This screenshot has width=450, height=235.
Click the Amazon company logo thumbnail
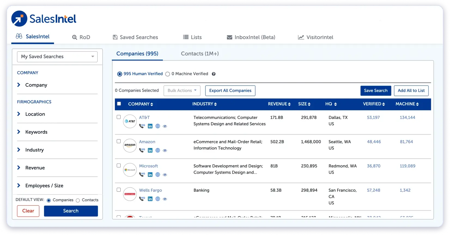[130, 146]
